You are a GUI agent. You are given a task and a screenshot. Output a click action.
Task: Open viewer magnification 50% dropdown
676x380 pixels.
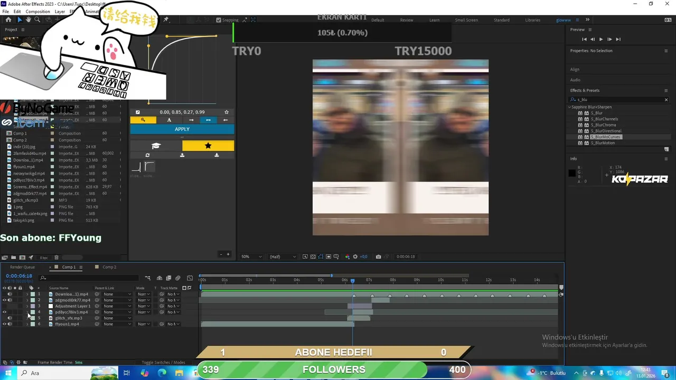251,256
